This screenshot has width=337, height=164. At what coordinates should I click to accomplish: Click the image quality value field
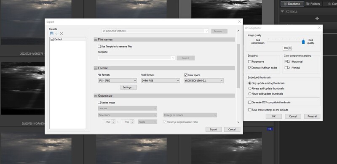pyautogui.click(x=286, y=48)
